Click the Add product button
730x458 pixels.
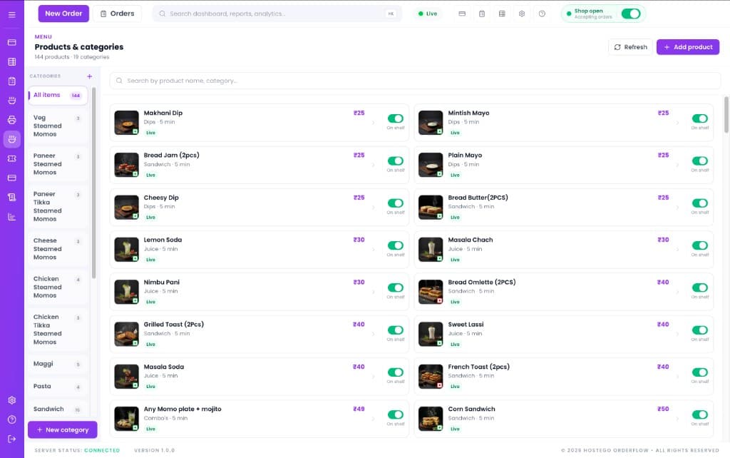tap(688, 47)
